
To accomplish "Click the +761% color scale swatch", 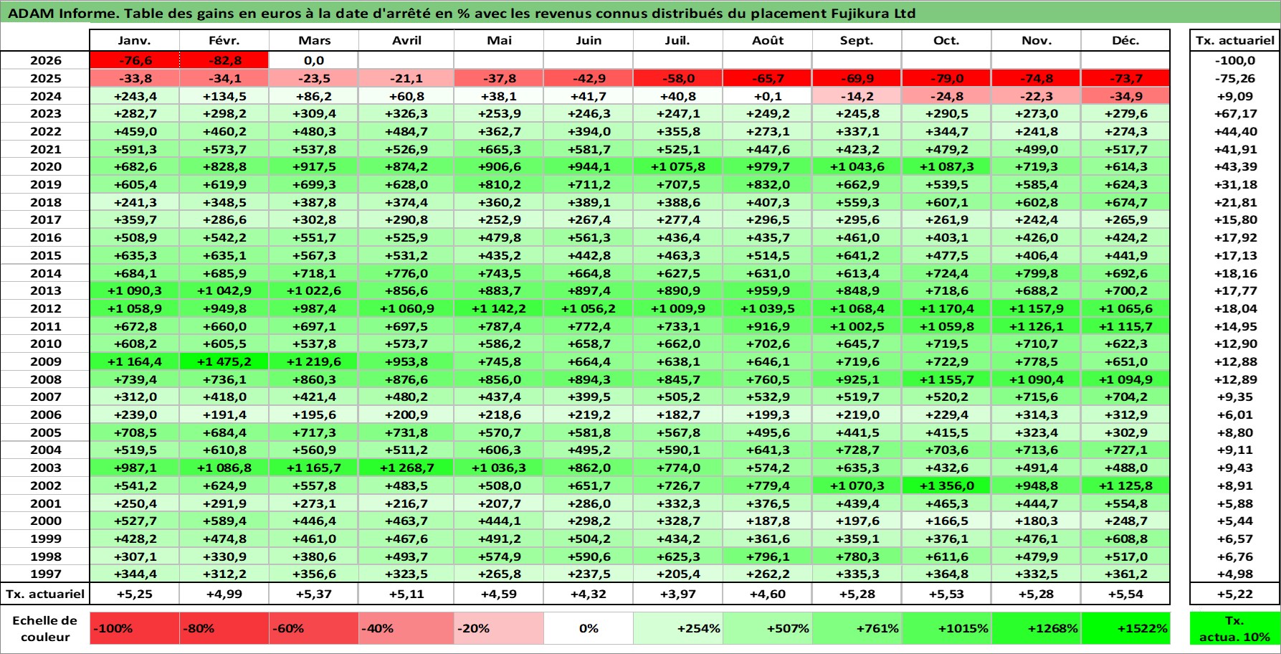I will tap(857, 628).
